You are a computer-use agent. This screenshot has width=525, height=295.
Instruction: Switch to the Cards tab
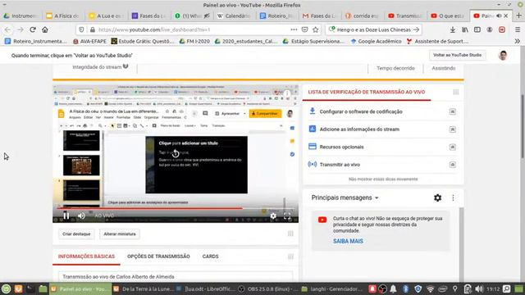[210, 256]
